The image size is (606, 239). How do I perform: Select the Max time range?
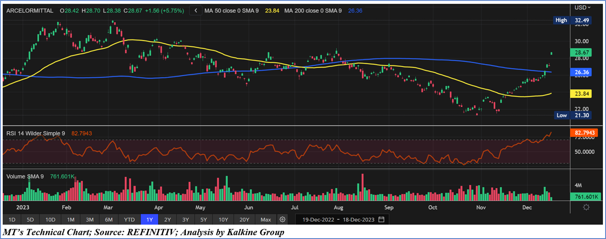pyautogui.click(x=266, y=219)
